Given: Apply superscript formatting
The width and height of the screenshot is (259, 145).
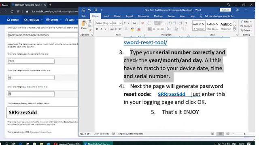Looking at the screenshot, I should (x=120, y=29).
